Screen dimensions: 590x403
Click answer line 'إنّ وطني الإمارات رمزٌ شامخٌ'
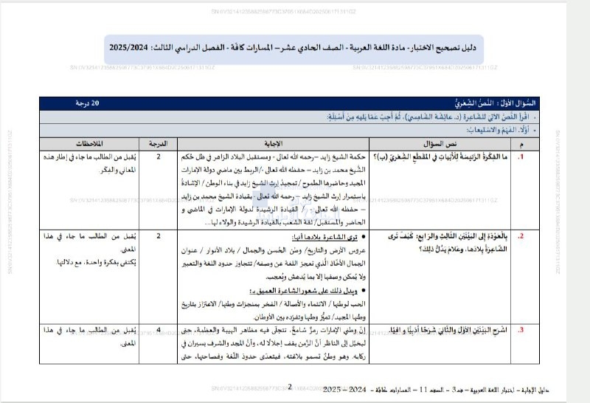(273, 331)
